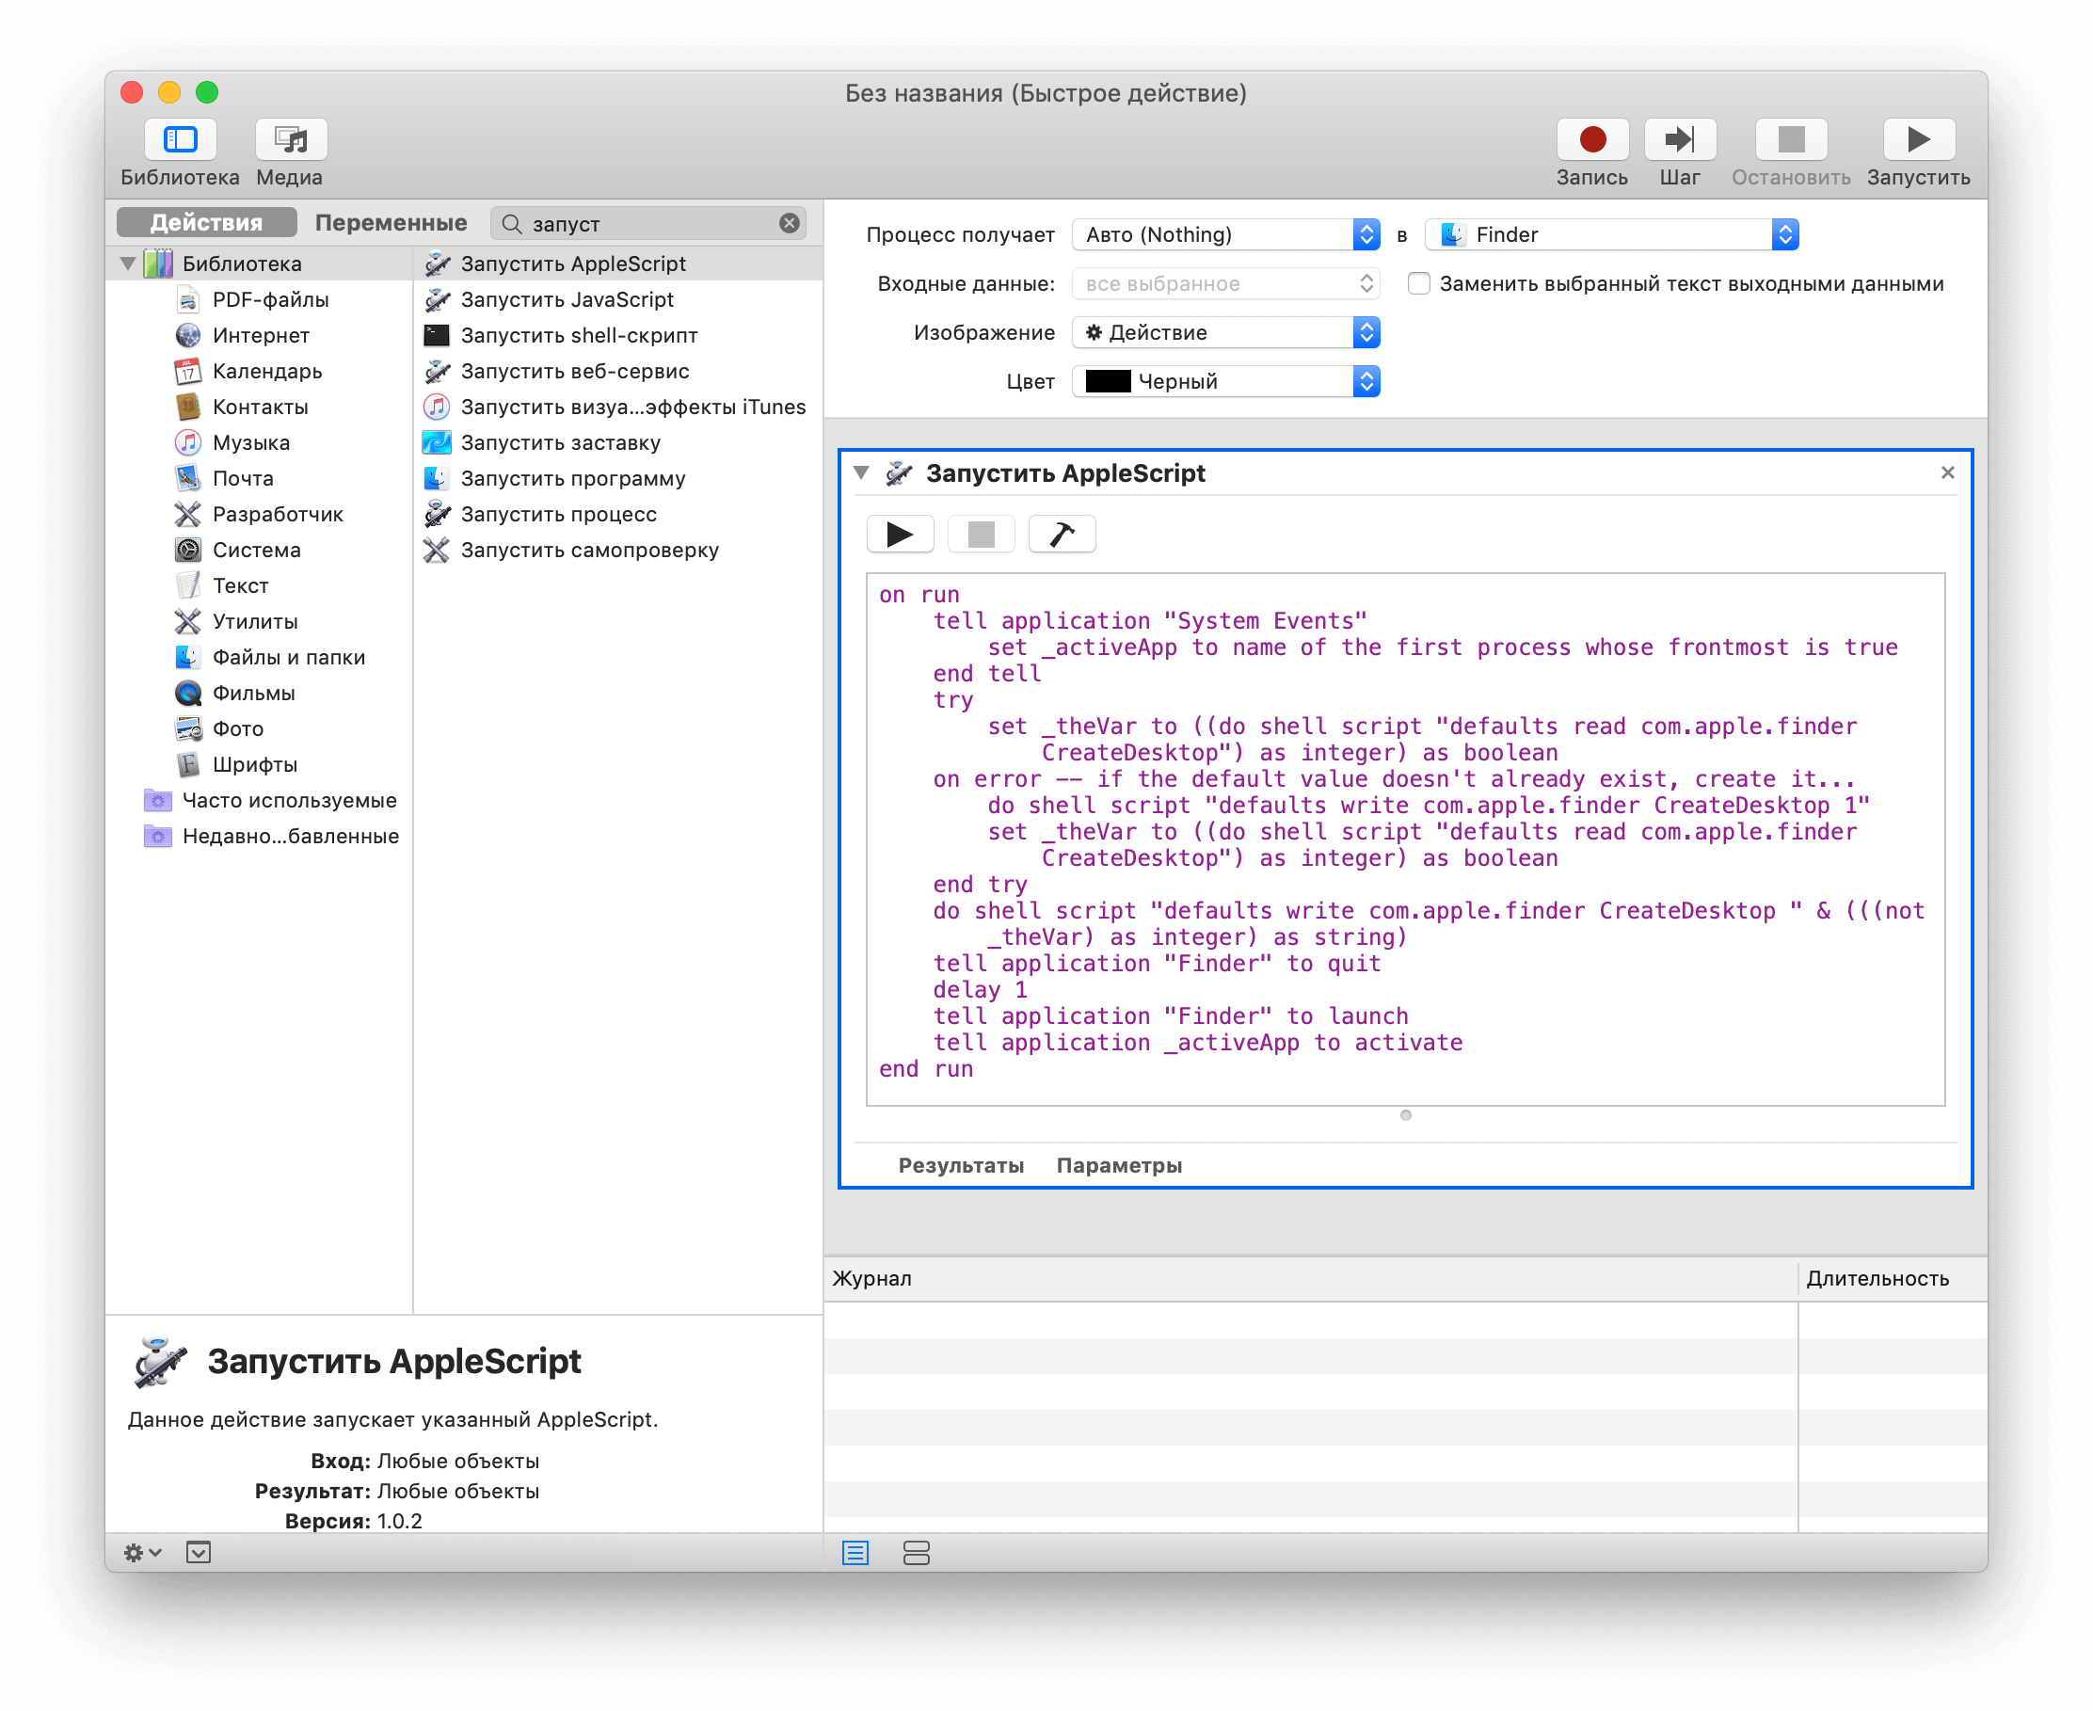Open the Finder application dropdown

pyautogui.click(x=1611, y=234)
